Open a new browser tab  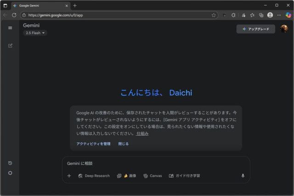pos(75,5)
